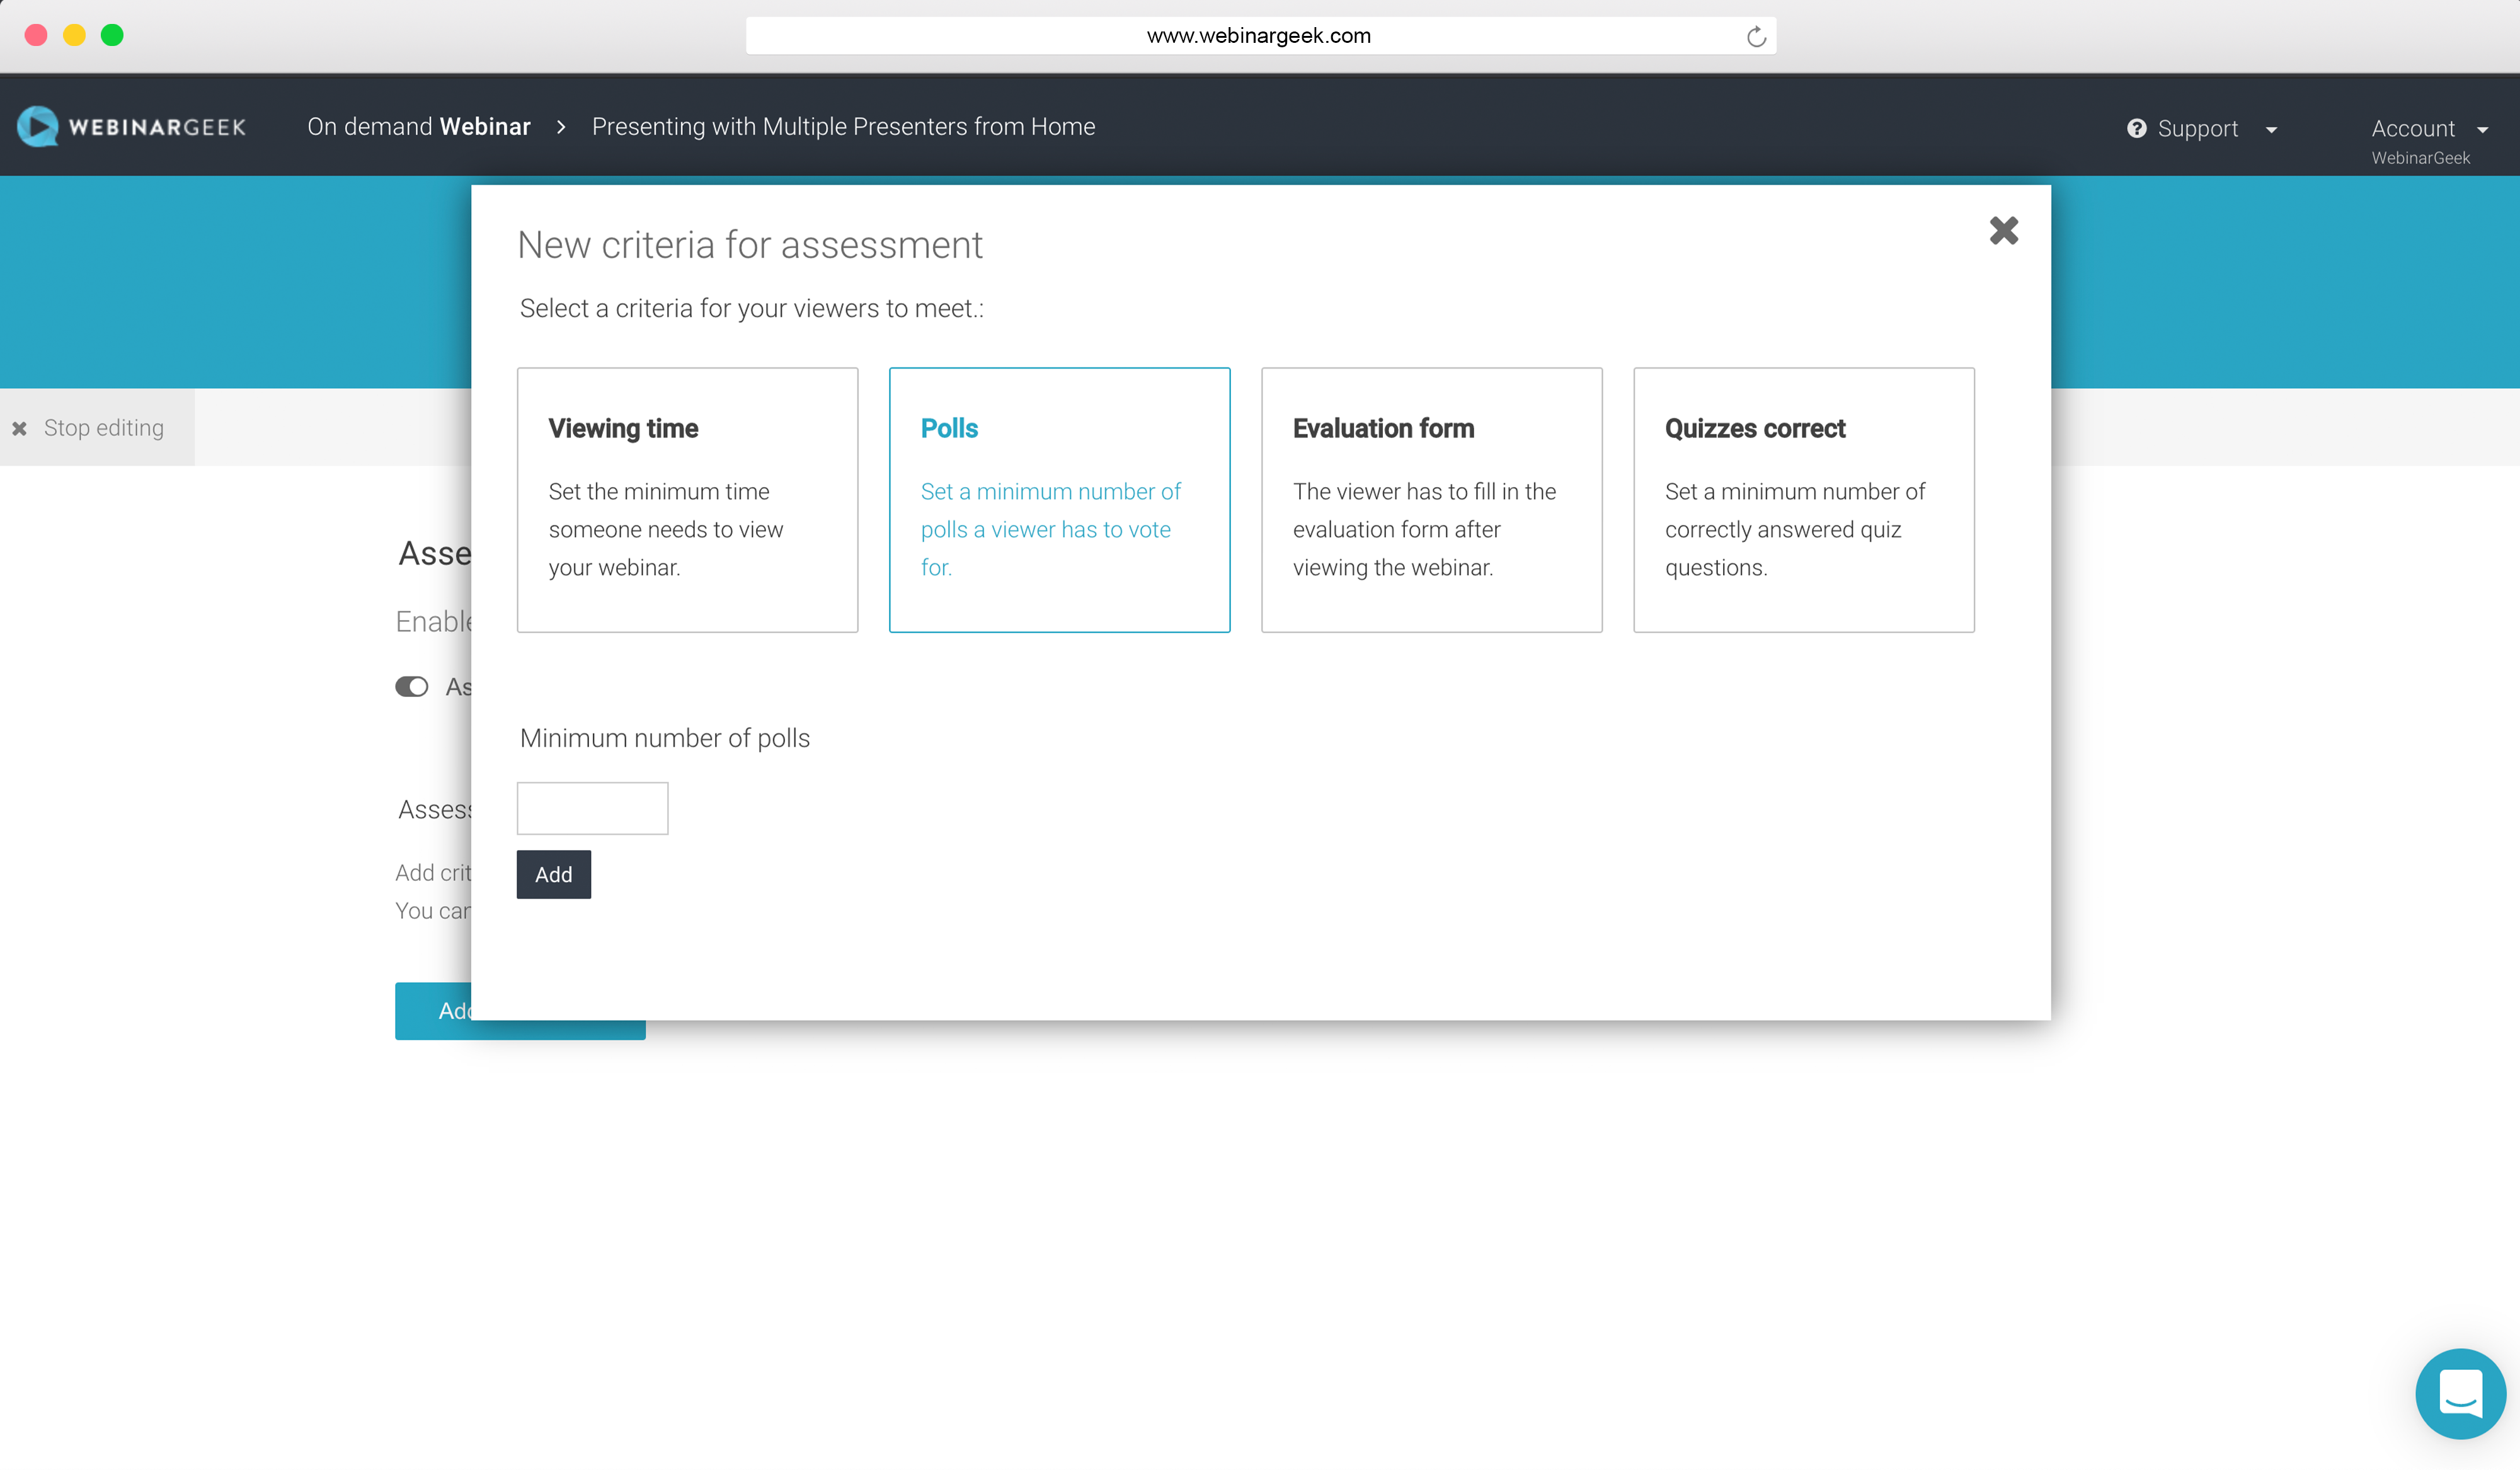The width and height of the screenshot is (2520, 1470).
Task: Click the Minimum number of polls field
Action: (x=592, y=808)
